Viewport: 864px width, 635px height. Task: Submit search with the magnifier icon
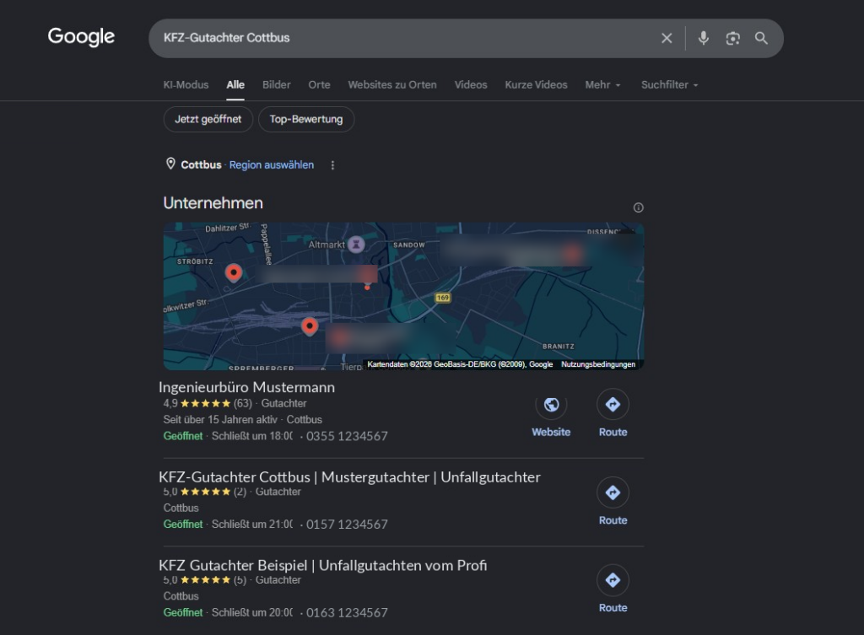[x=761, y=38]
